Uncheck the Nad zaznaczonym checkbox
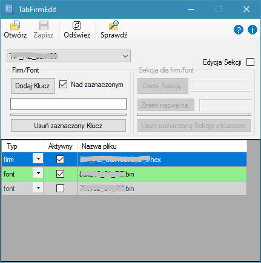Viewport: 261px width, 263px height. point(63,85)
